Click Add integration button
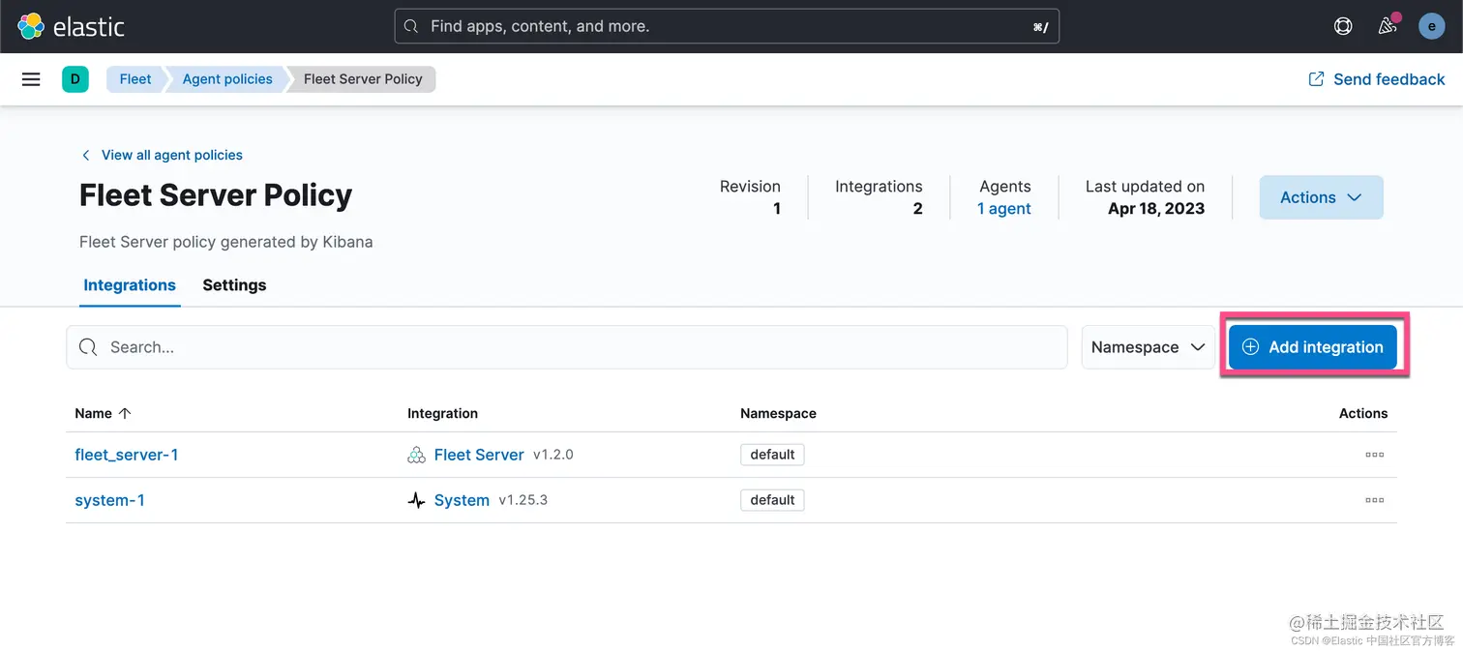This screenshot has width=1463, height=651. (1313, 347)
